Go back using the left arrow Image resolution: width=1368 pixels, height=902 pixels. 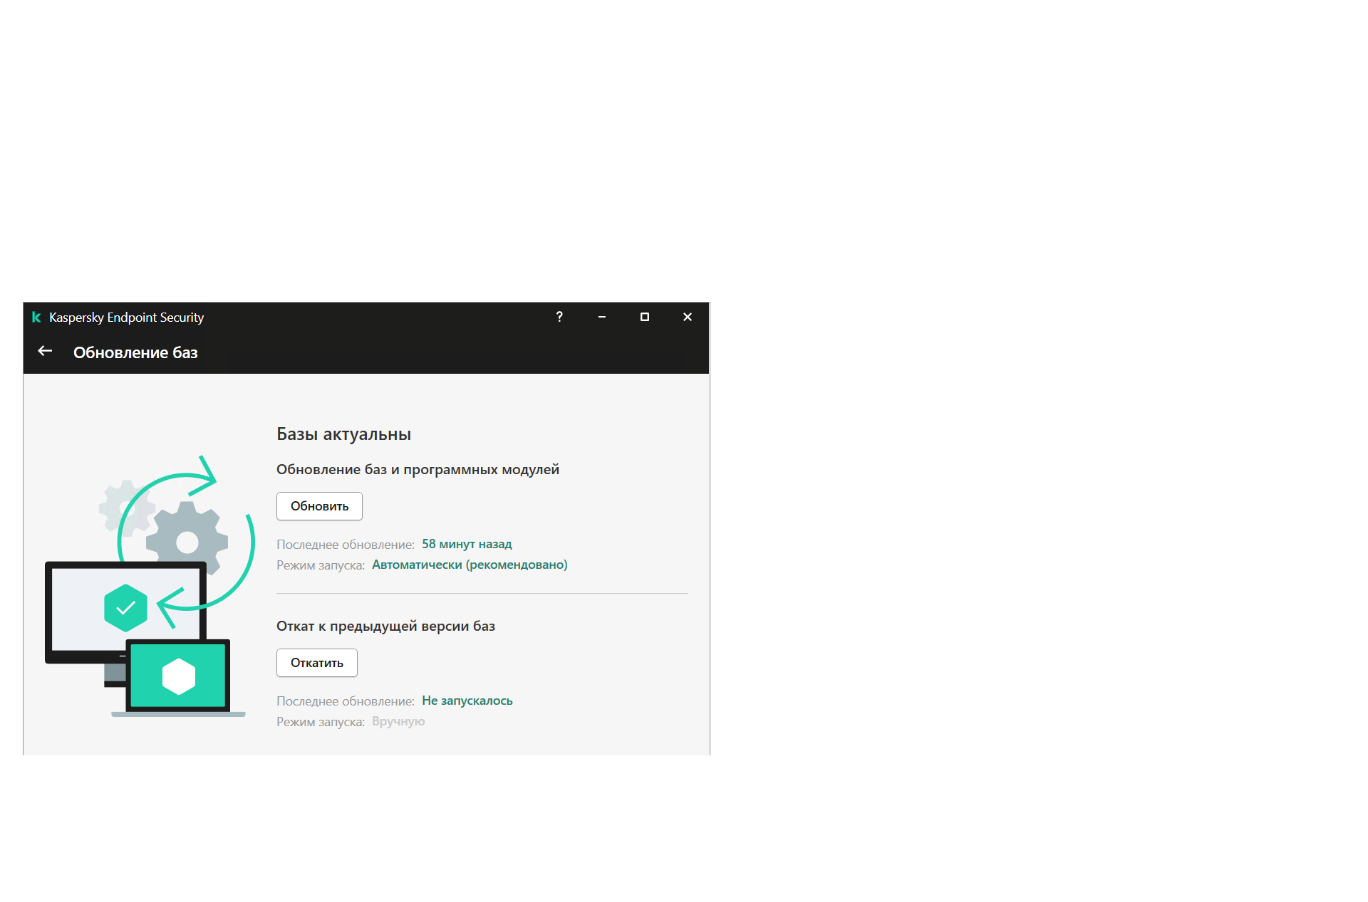[45, 352]
